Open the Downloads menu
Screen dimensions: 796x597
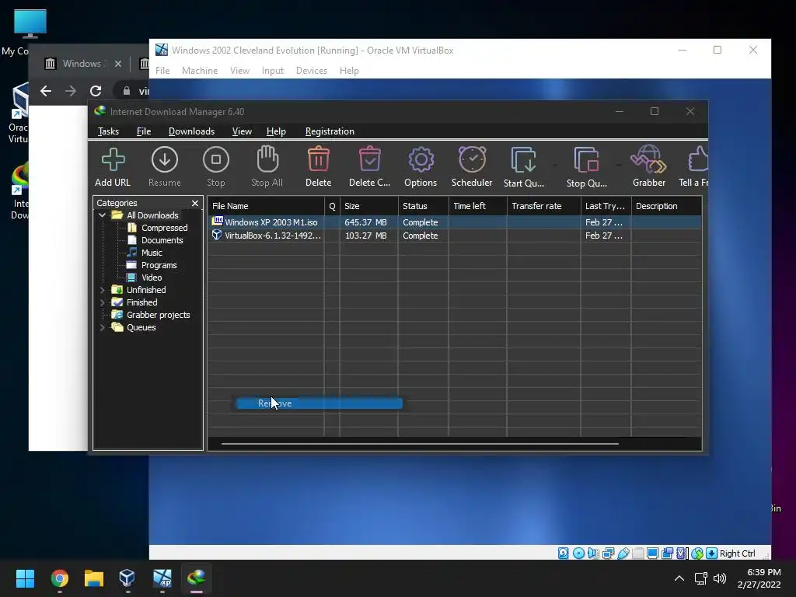[191, 131]
